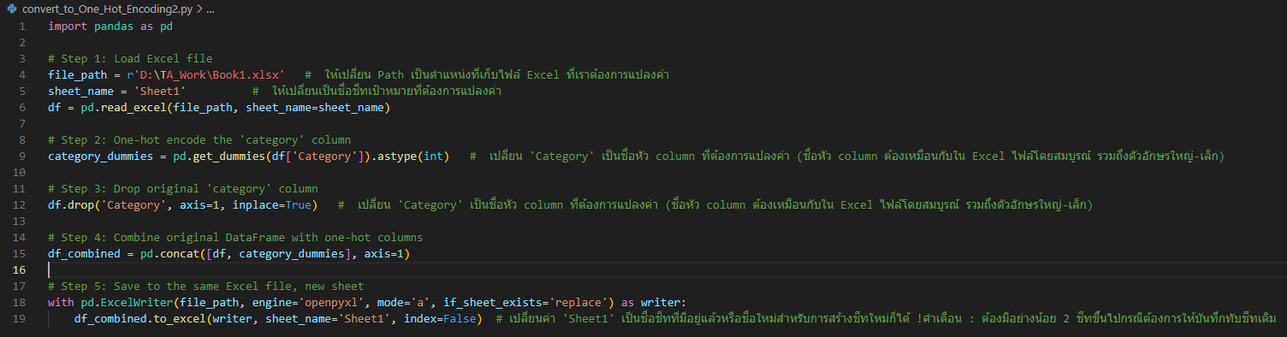Click the 'Sheet1' string on line 5
This screenshot has height=337, width=1287.
(159, 91)
